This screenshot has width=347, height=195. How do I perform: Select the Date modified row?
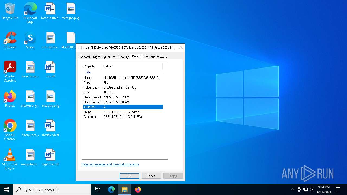[x=123, y=102]
